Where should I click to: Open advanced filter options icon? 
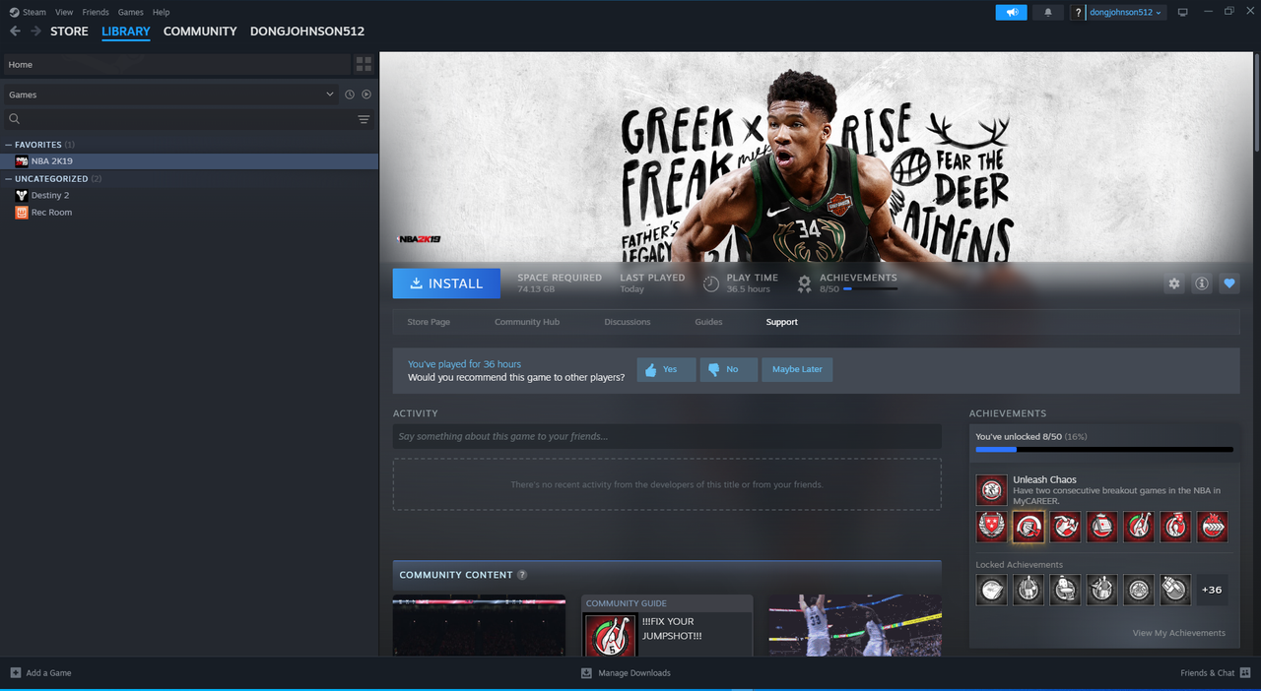pyautogui.click(x=364, y=119)
